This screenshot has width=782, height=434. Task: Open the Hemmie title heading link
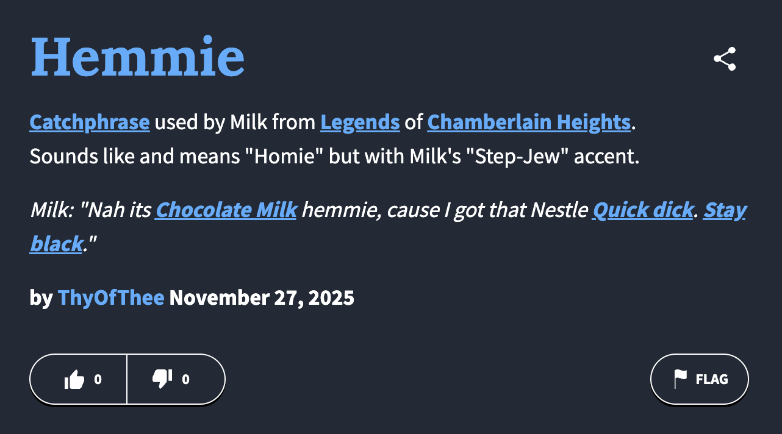137,57
